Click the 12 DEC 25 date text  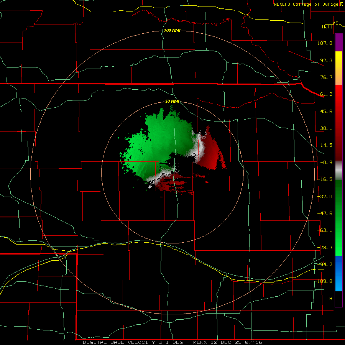pos(225,342)
